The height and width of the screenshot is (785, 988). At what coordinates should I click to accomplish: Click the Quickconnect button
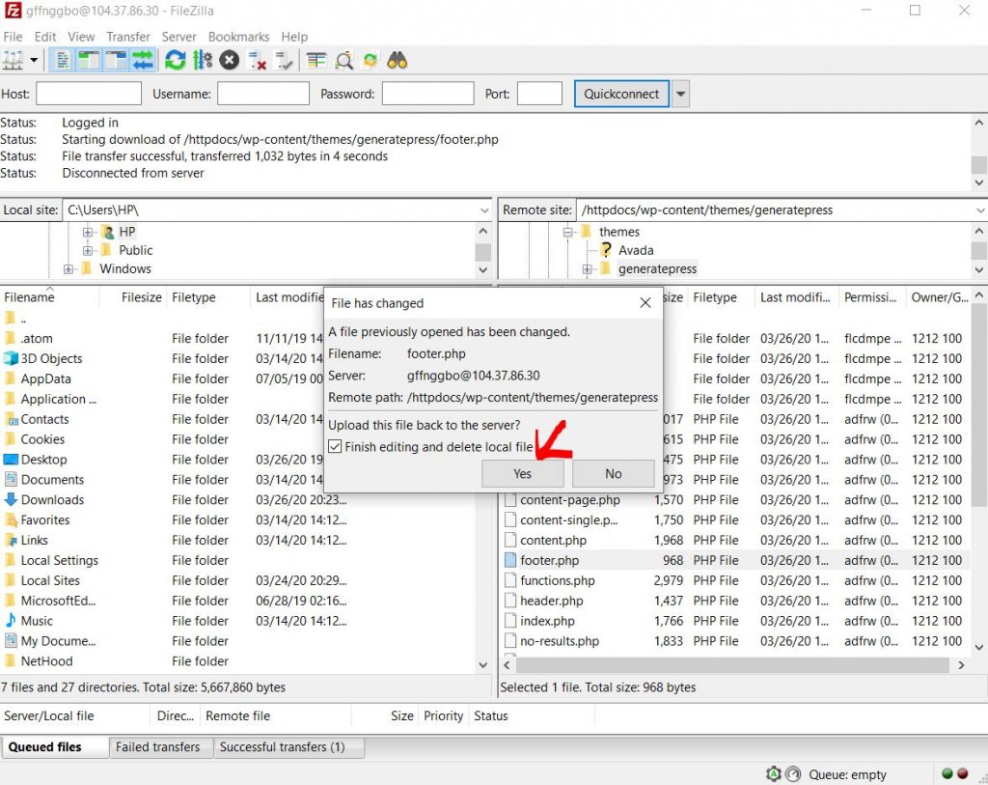(621, 94)
